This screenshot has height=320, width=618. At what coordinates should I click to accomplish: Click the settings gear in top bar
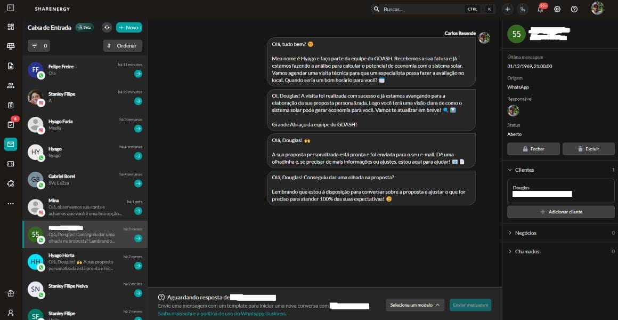pos(557,9)
